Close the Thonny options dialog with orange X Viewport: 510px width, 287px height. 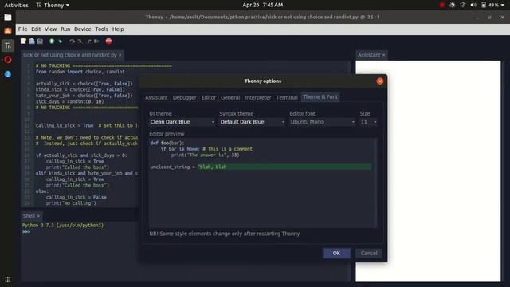[x=379, y=81]
